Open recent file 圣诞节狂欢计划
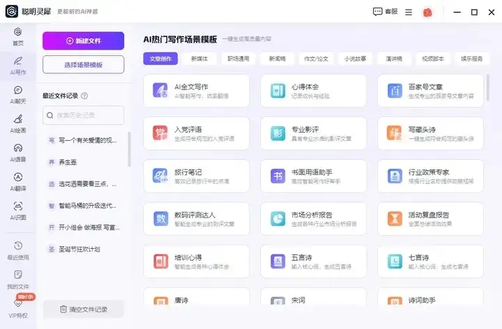This screenshot has height=329, width=502. tap(82, 249)
